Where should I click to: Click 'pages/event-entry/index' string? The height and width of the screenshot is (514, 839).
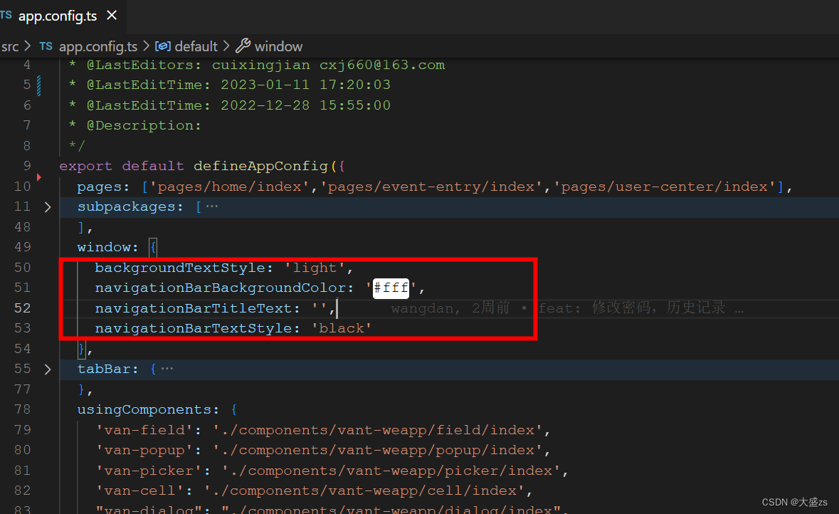point(431,187)
